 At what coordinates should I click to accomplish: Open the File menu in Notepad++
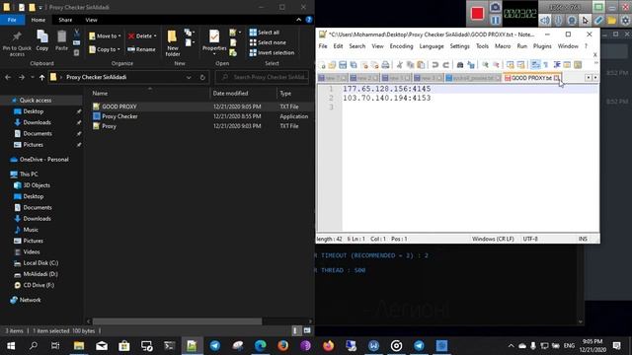tap(323, 46)
